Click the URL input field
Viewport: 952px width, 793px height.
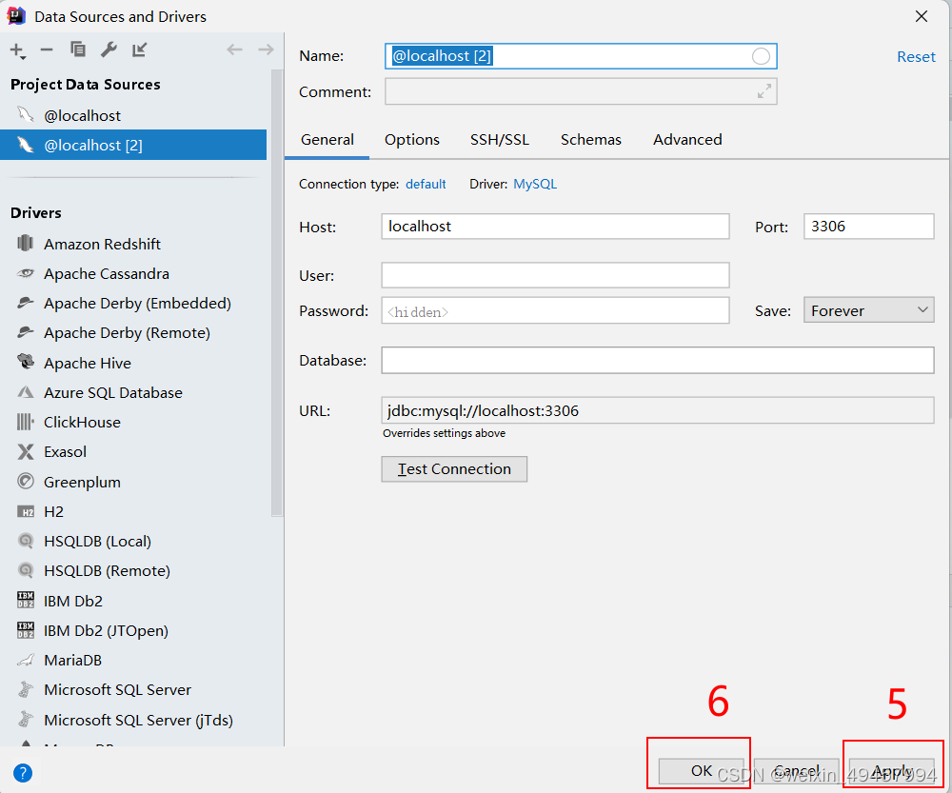[x=658, y=410]
